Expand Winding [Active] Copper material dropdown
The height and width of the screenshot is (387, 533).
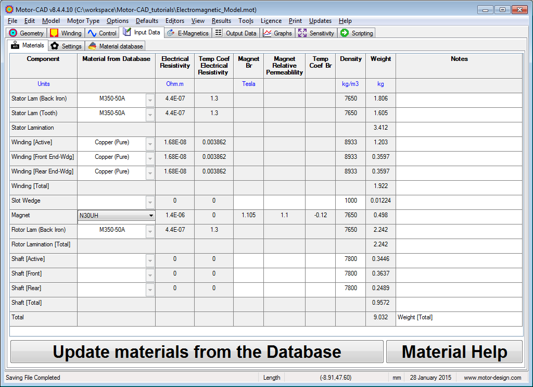click(150, 144)
